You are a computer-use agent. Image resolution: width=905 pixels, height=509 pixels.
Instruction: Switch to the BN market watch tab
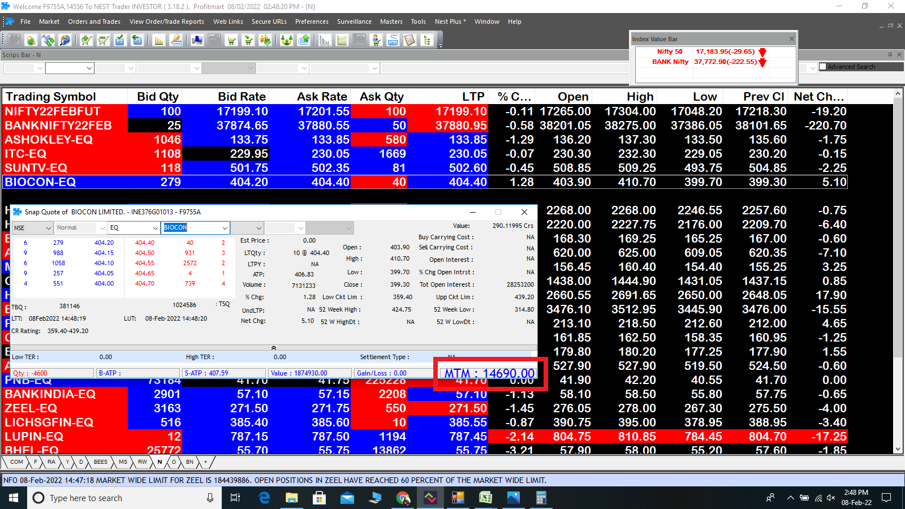[189, 461]
